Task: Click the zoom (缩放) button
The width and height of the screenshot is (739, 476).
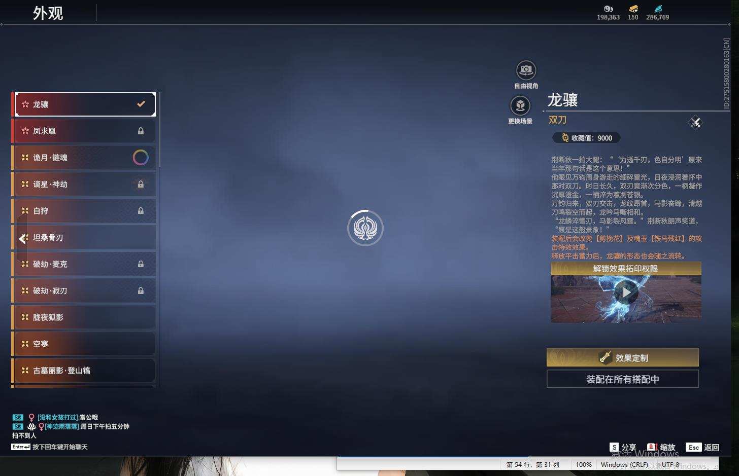Action: tap(661, 447)
